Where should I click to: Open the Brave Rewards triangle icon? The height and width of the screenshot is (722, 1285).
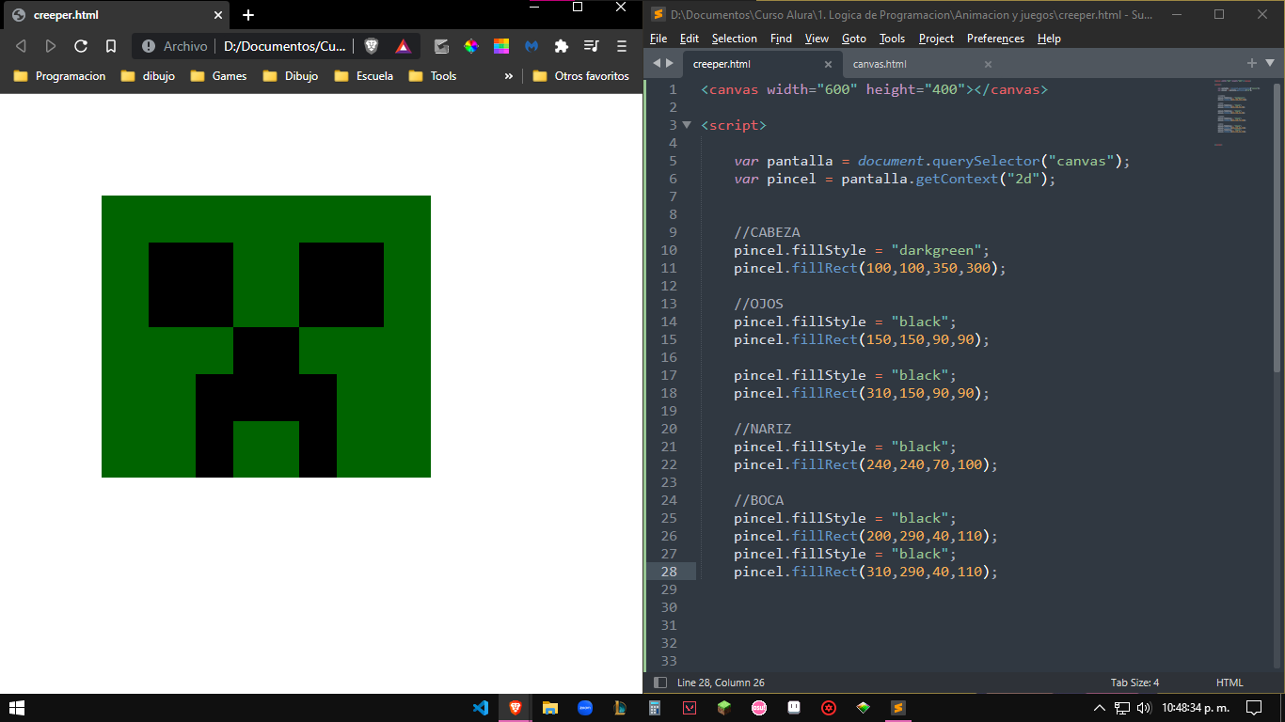coord(403,46)
